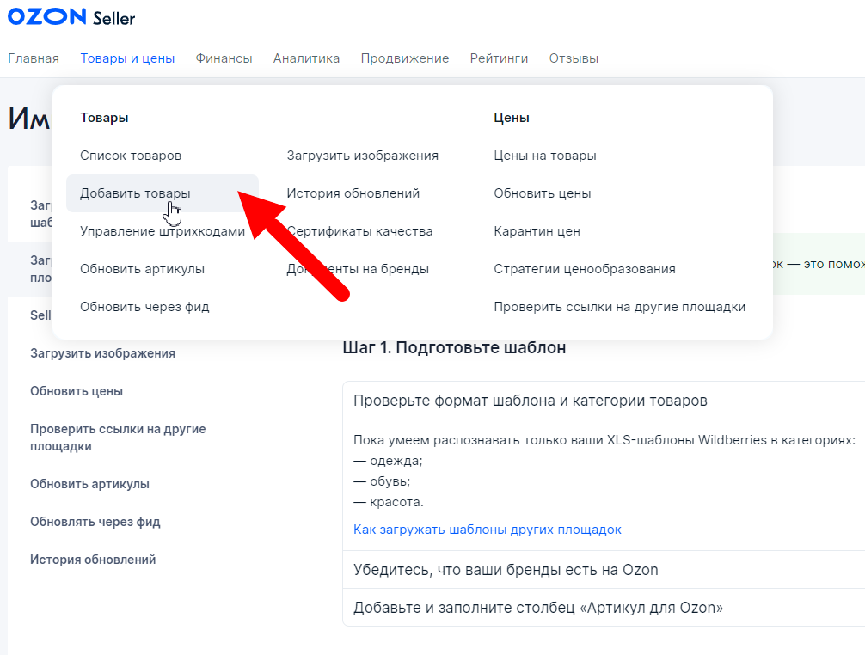The width and height of the screenshot is (865, 655).
Task: Open the Товары и цены menu tab
Action: pos(127,58)
